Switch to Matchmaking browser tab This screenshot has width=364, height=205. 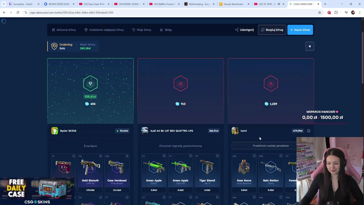(x=199, y=4)
